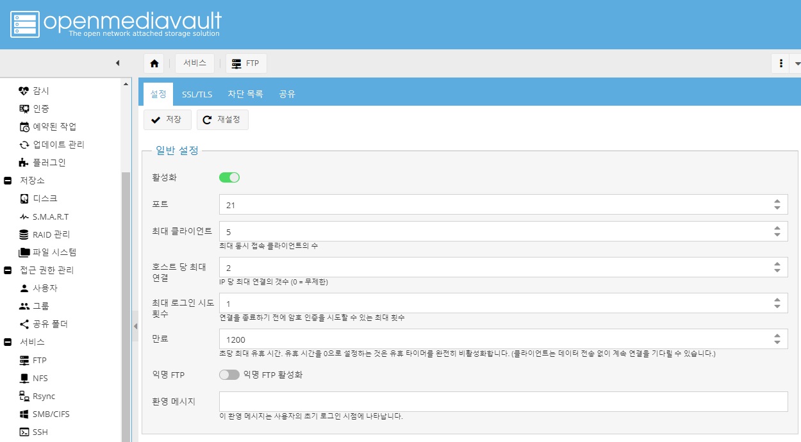Screen dimensions: 801x442
Task: Collapse the sidebar with the left arrow
Action: click(118, 63)
